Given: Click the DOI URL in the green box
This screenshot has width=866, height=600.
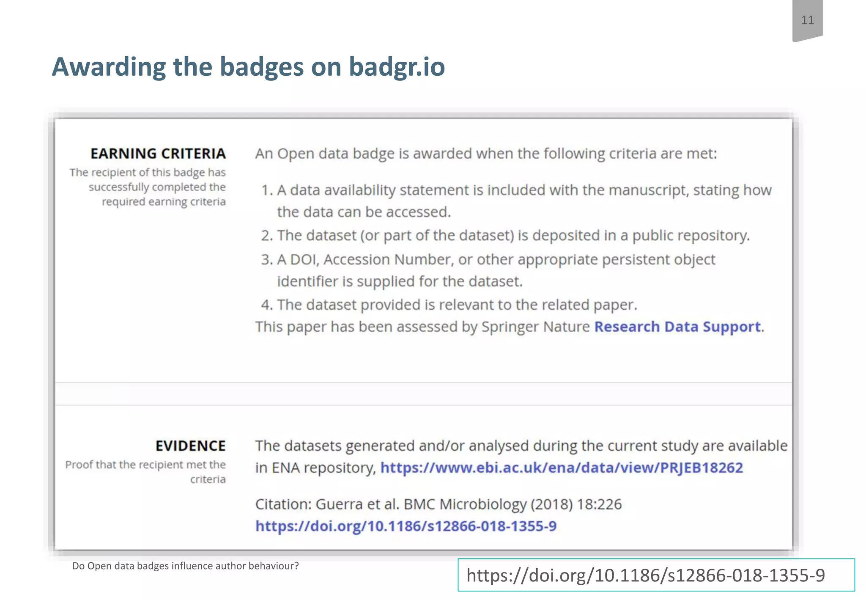Looking at the screenshot, I should (x=645, y=575).
